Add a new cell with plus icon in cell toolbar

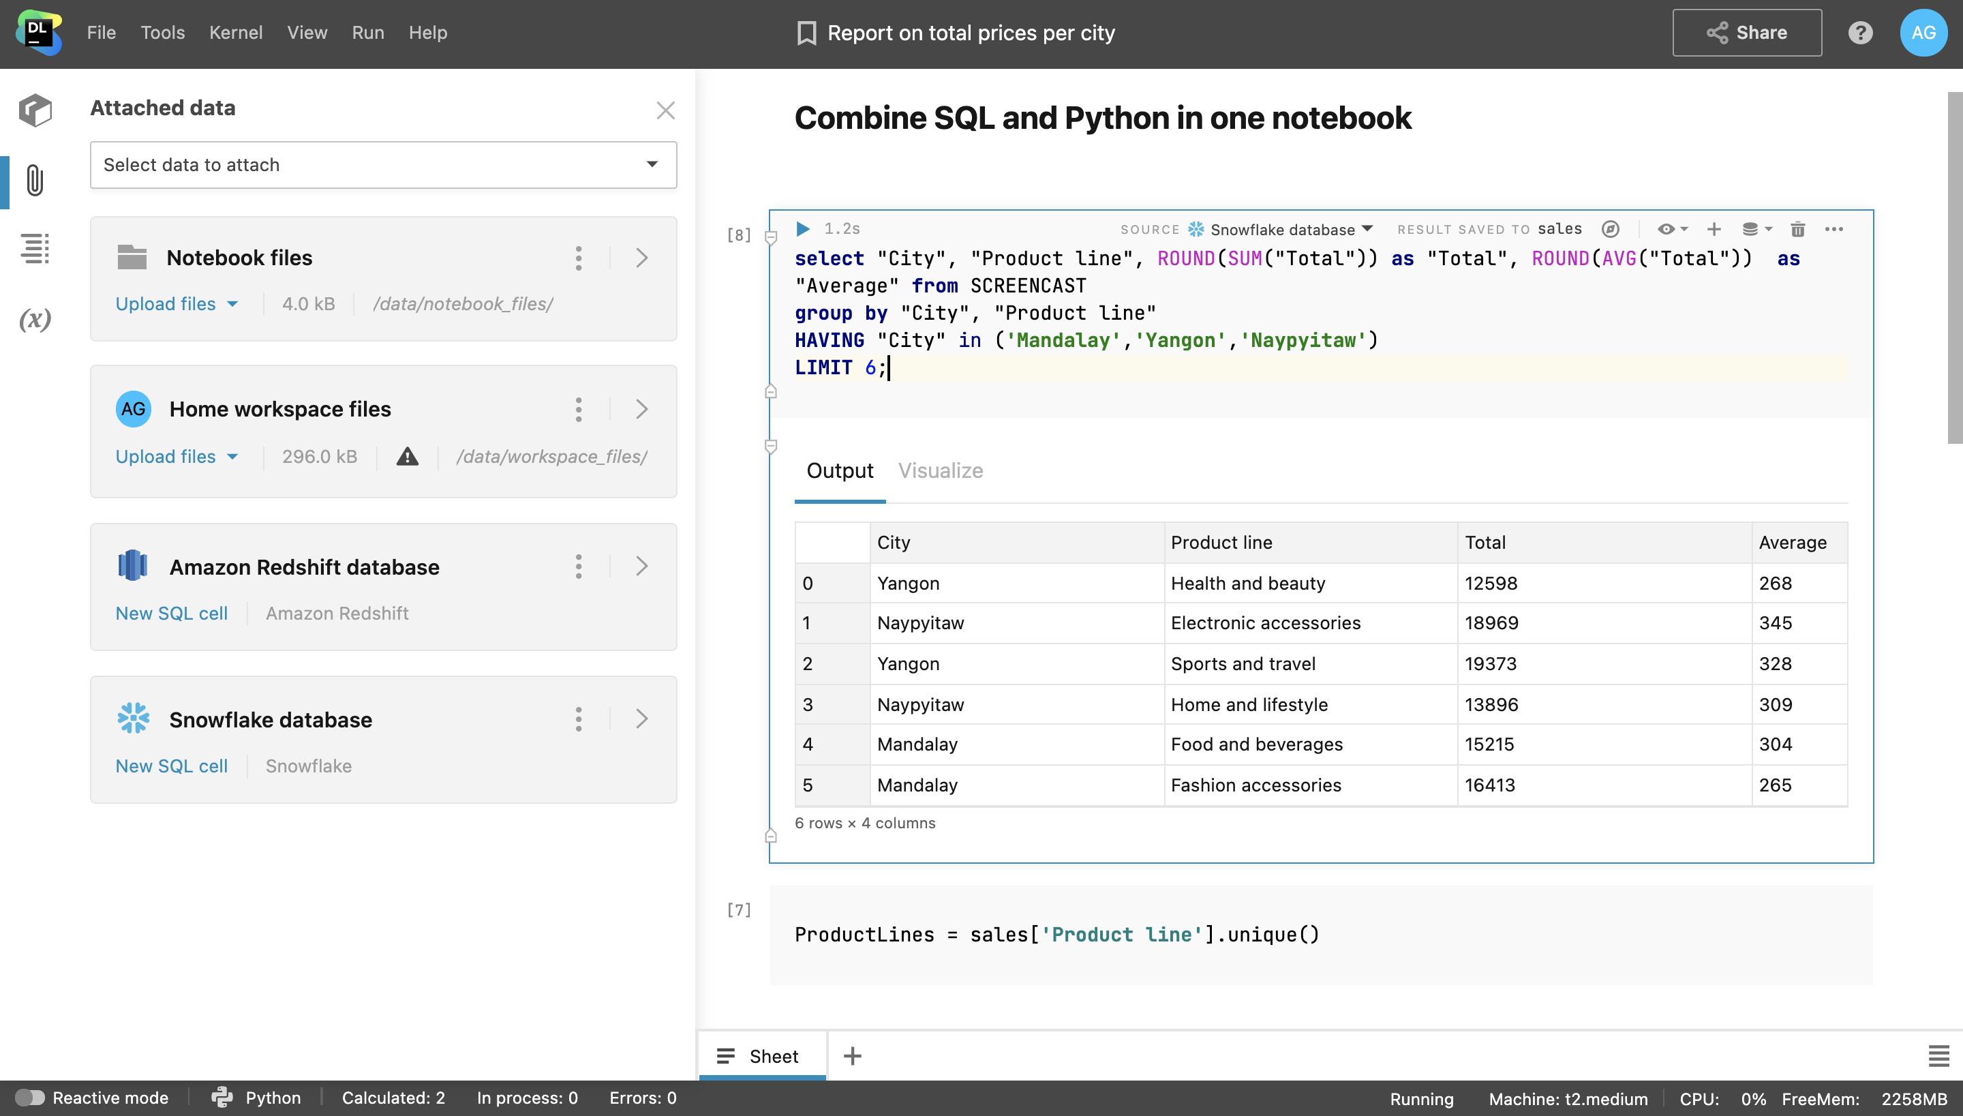tap(1714, 229)
